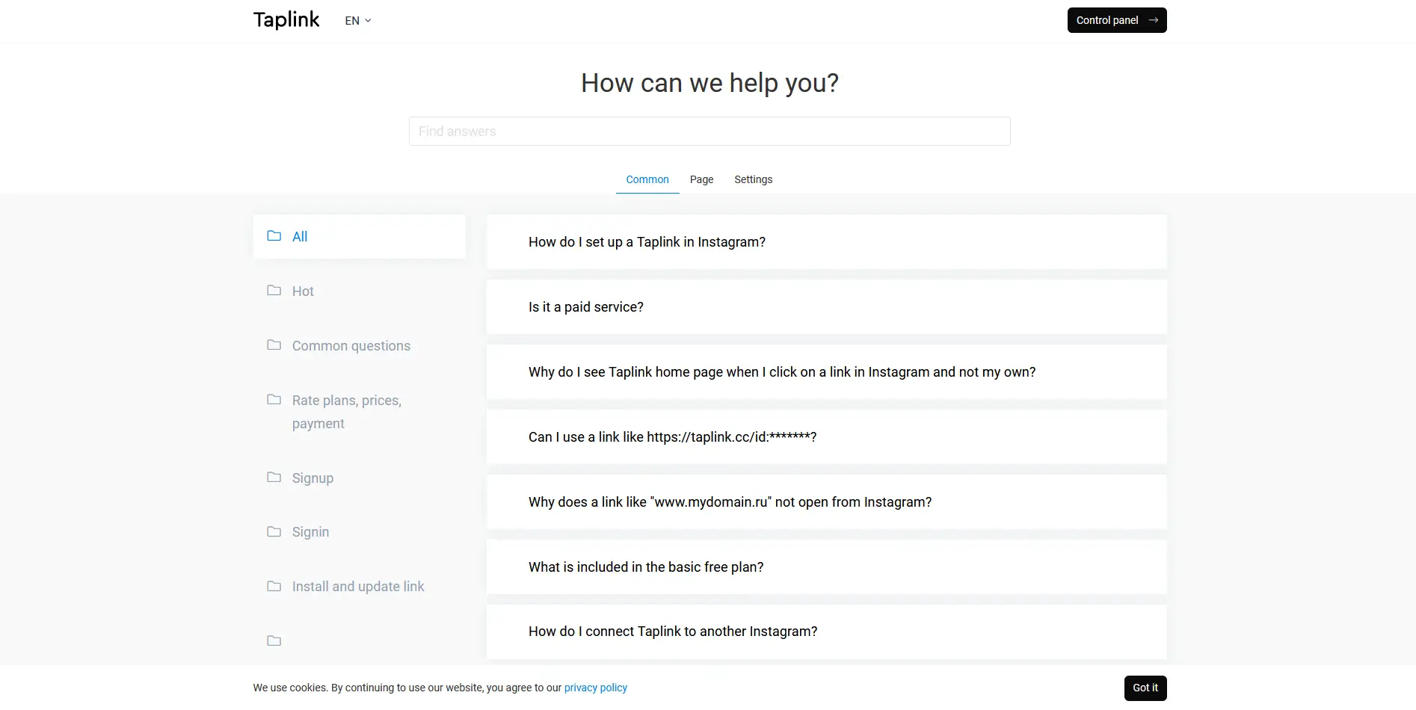The height and width of the screenshot is (710, 1416).
Task: Expand 'Why do I see Taplink home page' question
Action: [826, 372]
